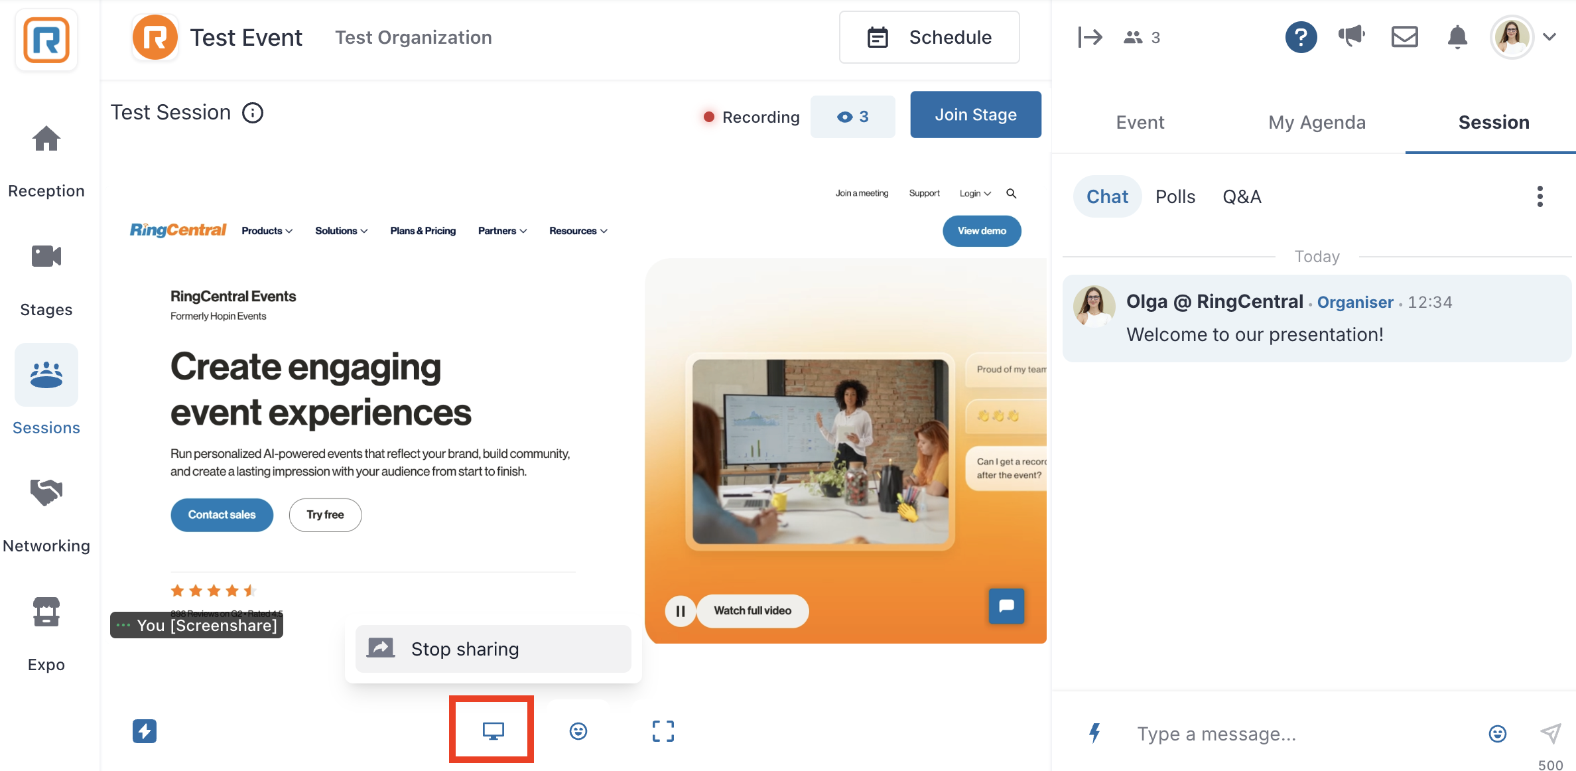Viewport: 1576px width, 771px height.
Task: Click the Recording status indicator
Action: point(751,117)
